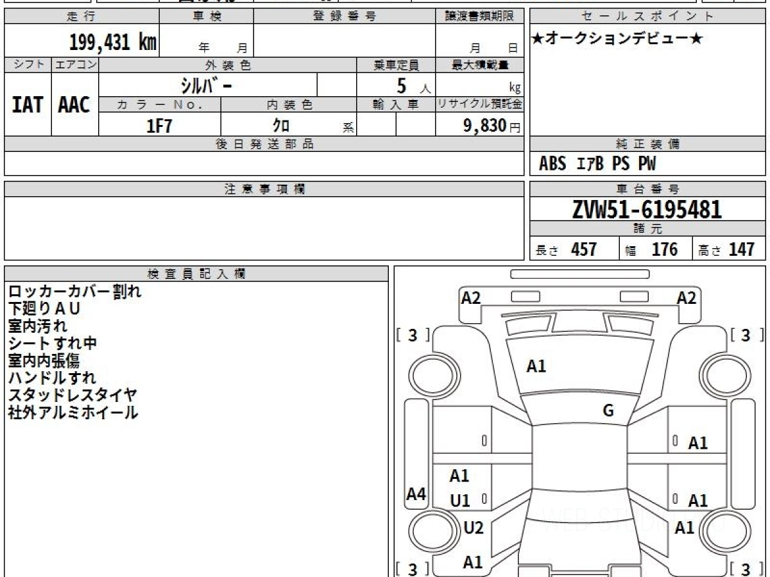Image resolution: width=770 pixels, height=577 pixels.
Task: Click the recycle deposit value 9,830円
Action: 492,126
